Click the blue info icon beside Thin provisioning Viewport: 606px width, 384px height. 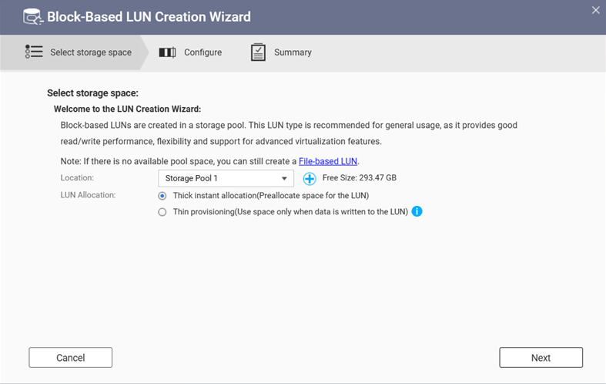(x=417, y=211)
